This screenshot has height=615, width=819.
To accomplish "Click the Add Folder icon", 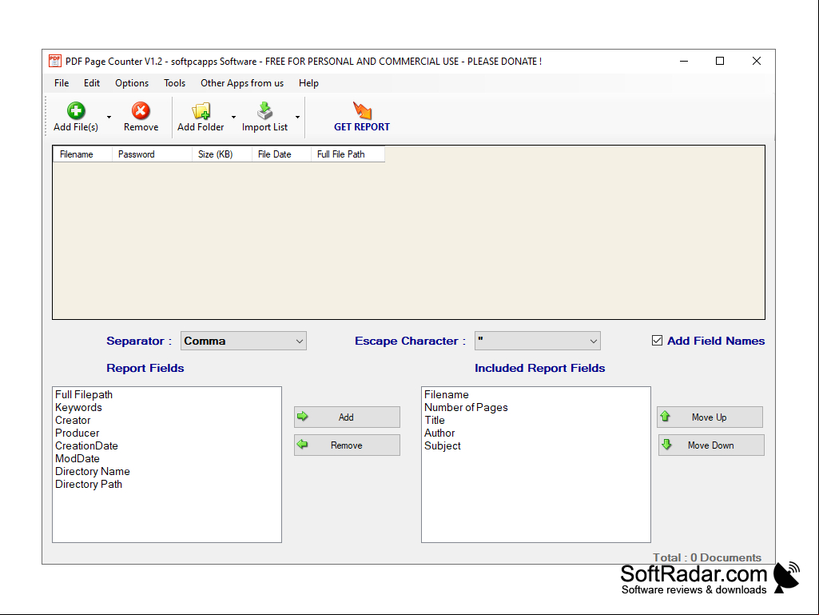I will [x=201, y=111].
